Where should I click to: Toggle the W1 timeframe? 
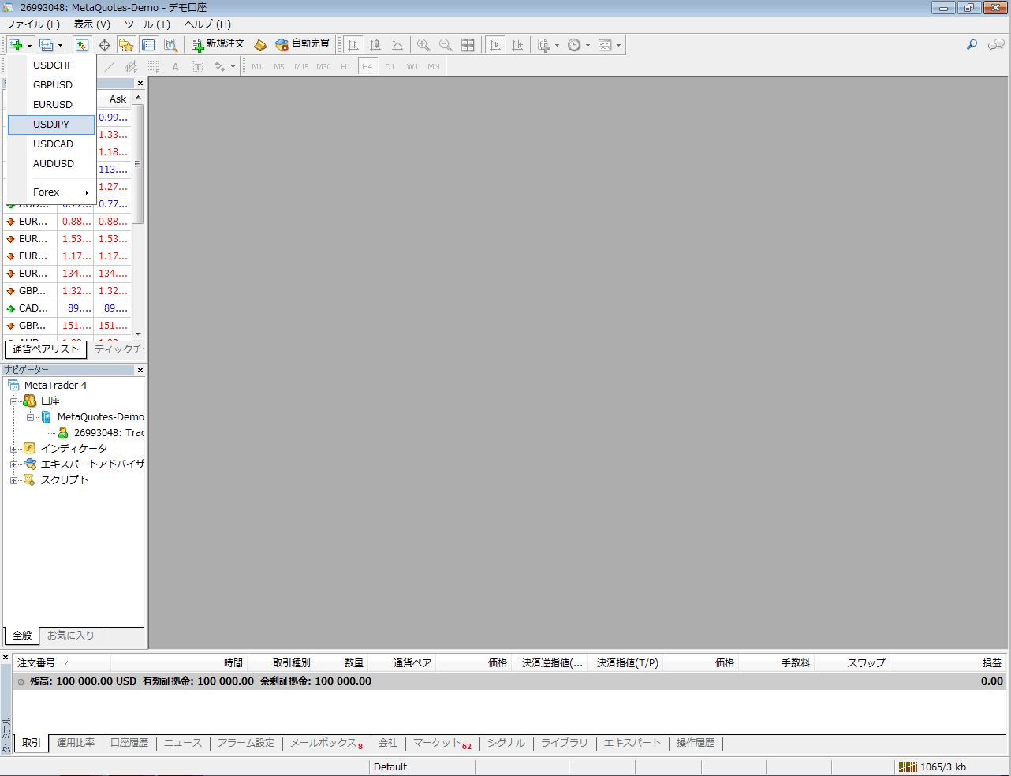pos(412,67)
